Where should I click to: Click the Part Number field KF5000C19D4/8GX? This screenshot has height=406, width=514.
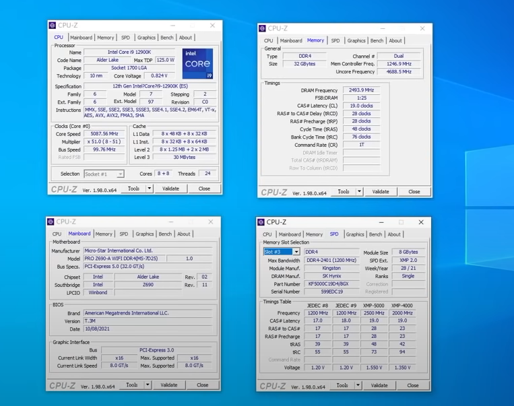331,283
